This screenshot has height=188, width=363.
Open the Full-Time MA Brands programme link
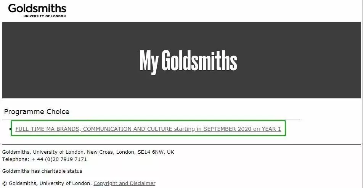point(148,129)
